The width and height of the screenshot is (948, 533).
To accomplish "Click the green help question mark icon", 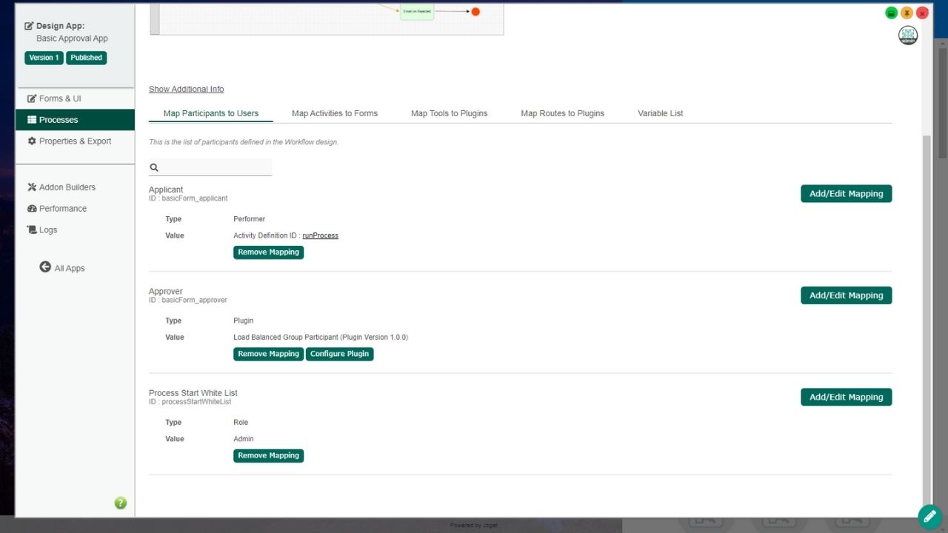I will (x=121, y=503).
